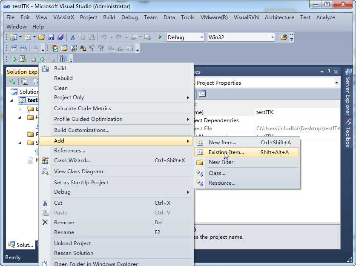Open Build Customizations... from context menu
Viewport: 356px width, 266px height.
coord(116,130)
